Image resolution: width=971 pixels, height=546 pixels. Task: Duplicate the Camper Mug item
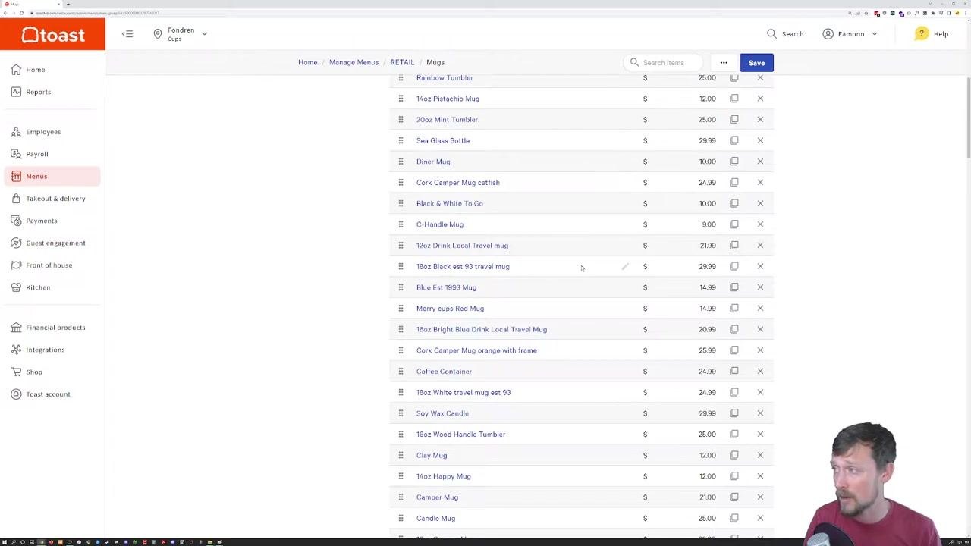734,497
